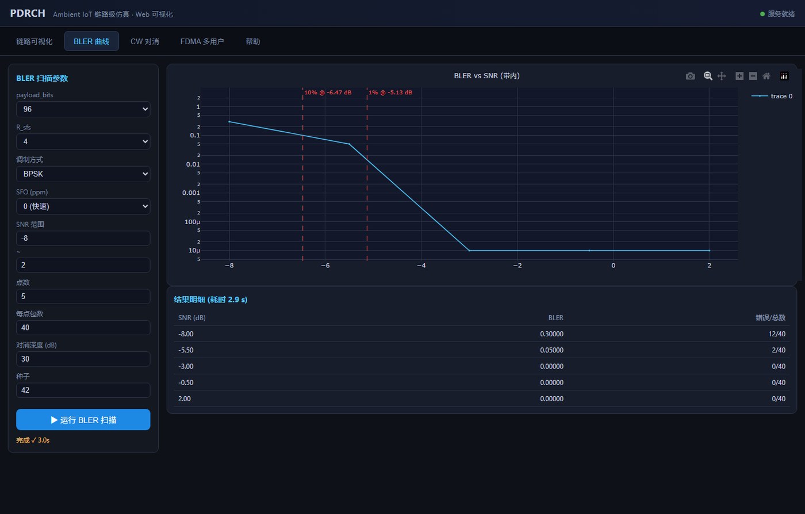
Task: Toggle trace 0 visibility in the legend
Action: 772,96
